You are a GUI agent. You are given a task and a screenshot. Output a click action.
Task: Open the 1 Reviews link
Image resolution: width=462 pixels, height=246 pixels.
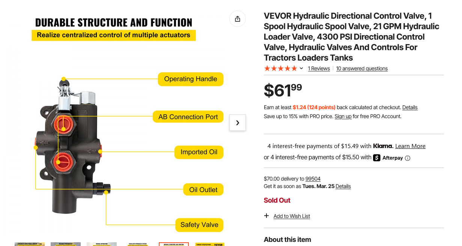coord(319,68)
